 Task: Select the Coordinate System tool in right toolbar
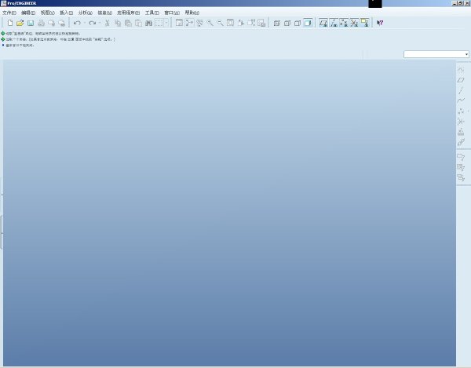point(461,122)
